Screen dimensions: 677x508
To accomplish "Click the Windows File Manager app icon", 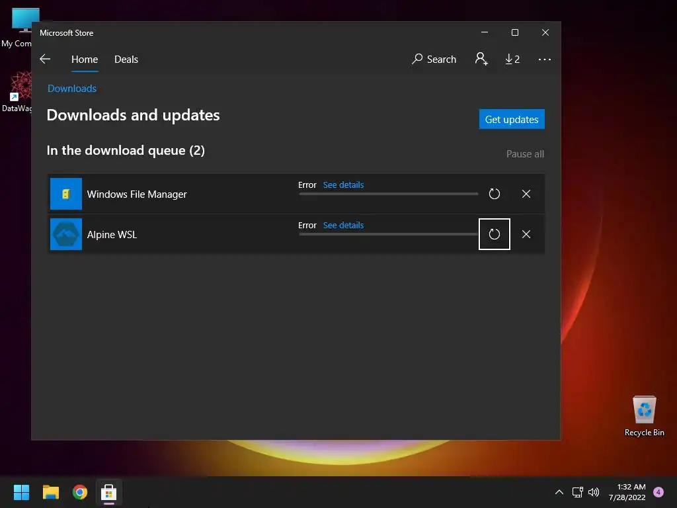I will (66, 194).
